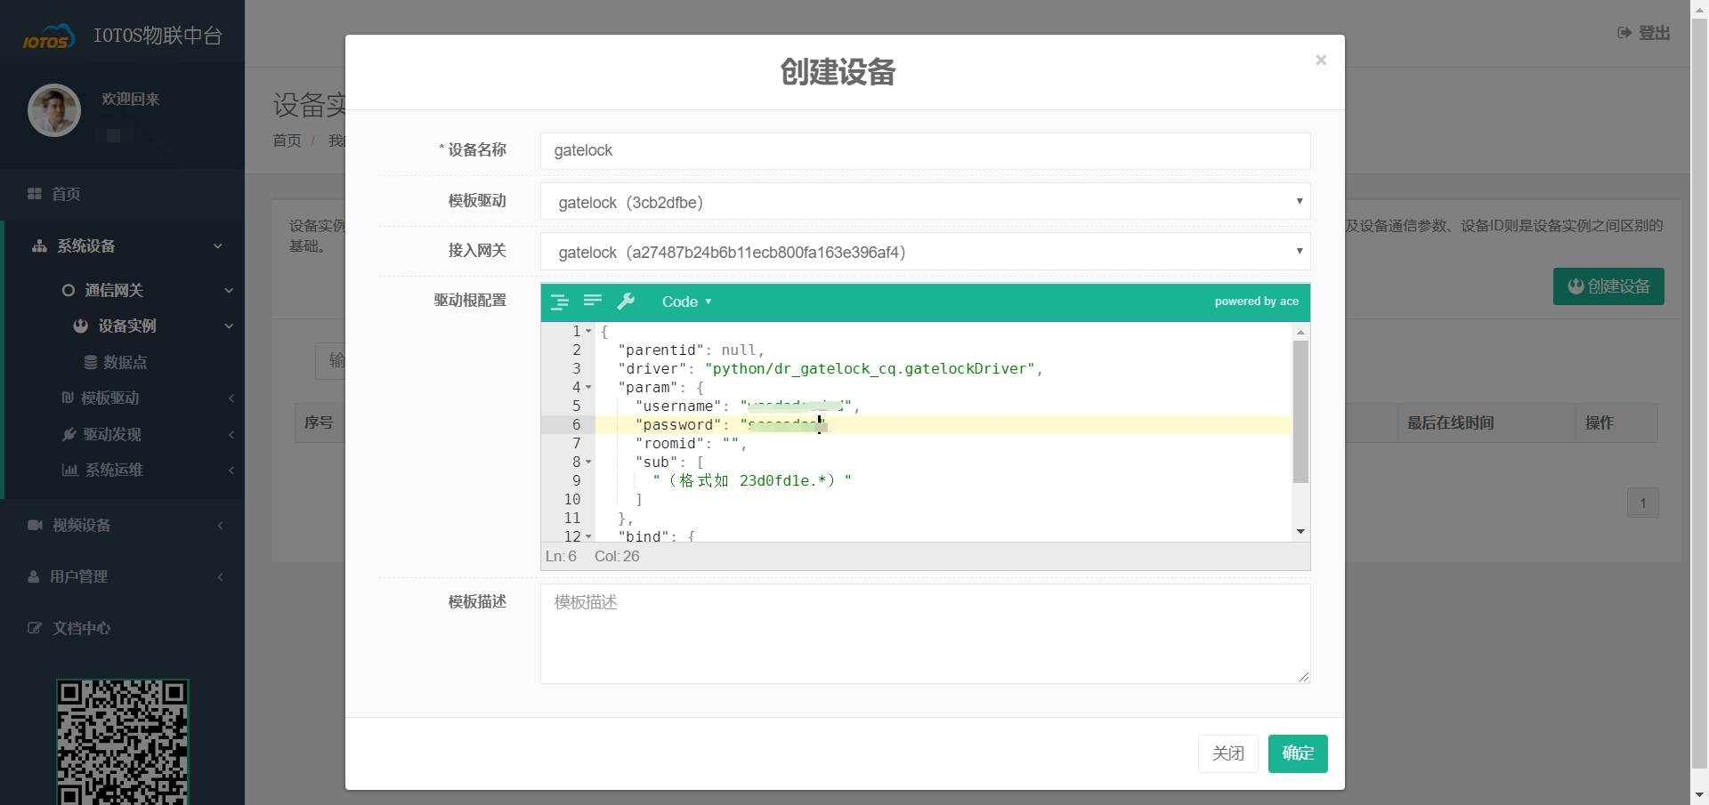The image size is (1709, 805).
Task: Collapse the "sub" array at line 8
Action: tap(588, 463)
